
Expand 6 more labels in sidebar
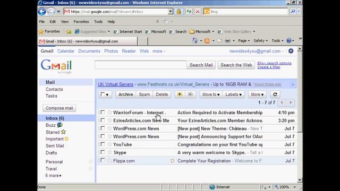point(53,176)
